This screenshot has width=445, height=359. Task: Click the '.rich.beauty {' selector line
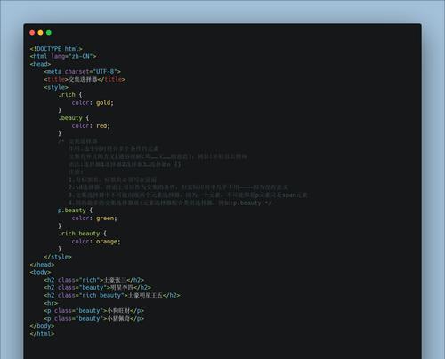coord(82,234)
